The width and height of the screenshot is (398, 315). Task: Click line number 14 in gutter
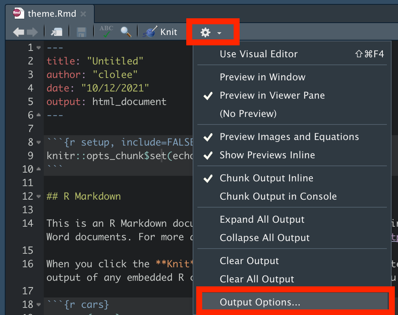tap(28, 224)
